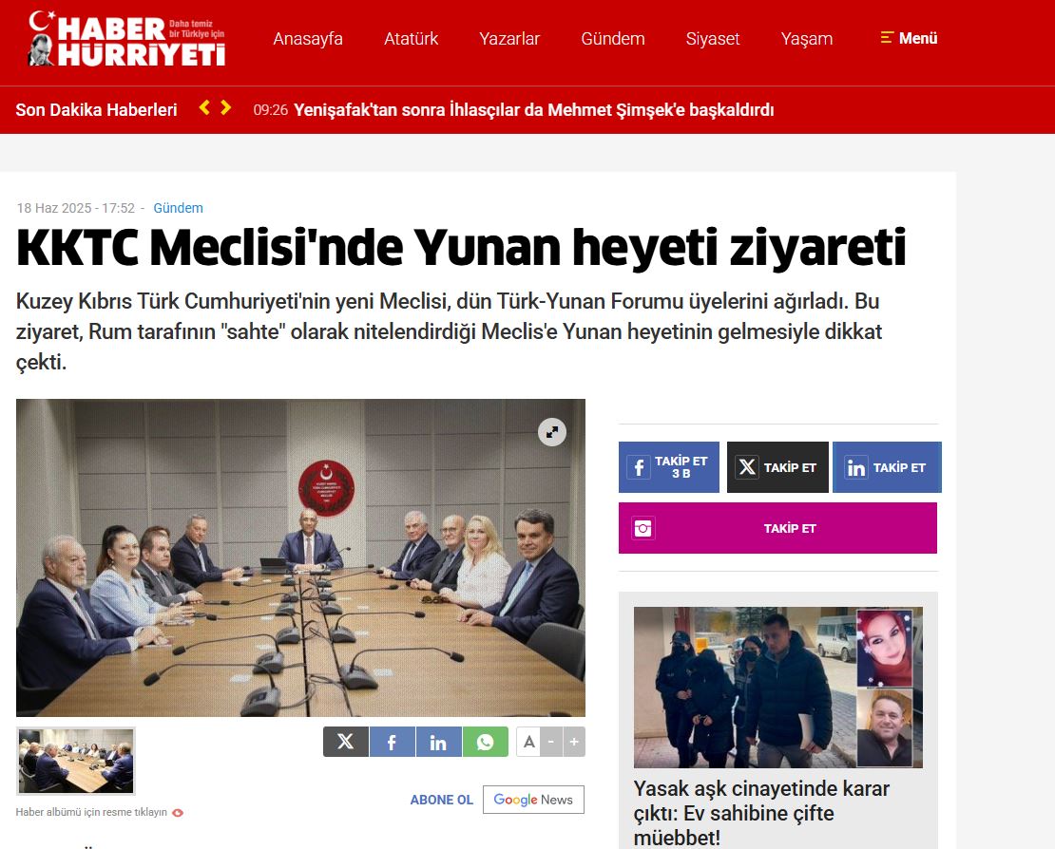Follow the Facebook page Takip Et 3 B
Viewport: 1055px width, 849px height.
pos(669,467)
